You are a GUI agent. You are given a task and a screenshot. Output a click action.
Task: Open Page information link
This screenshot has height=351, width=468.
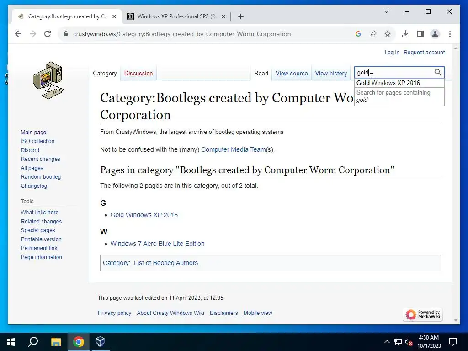(x=41, y=257)
